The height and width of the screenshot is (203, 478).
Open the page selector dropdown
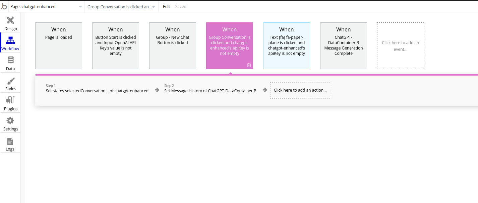(x=46, y=6)
